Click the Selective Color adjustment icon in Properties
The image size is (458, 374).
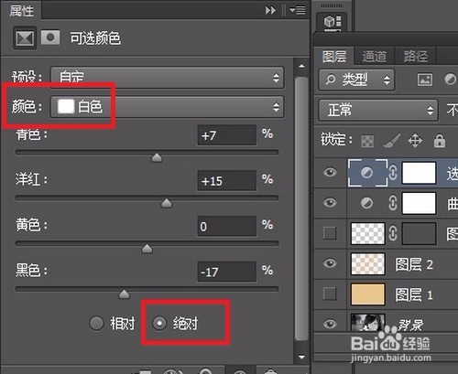coord(25,38)
